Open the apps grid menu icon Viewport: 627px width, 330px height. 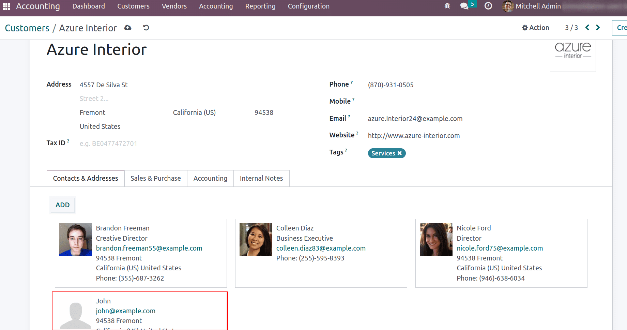point(6,6)
